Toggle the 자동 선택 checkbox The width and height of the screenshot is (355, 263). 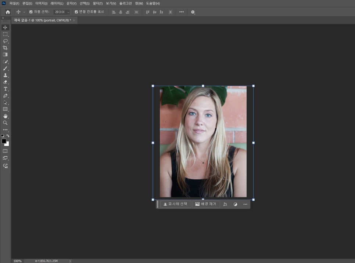[31, 12]
